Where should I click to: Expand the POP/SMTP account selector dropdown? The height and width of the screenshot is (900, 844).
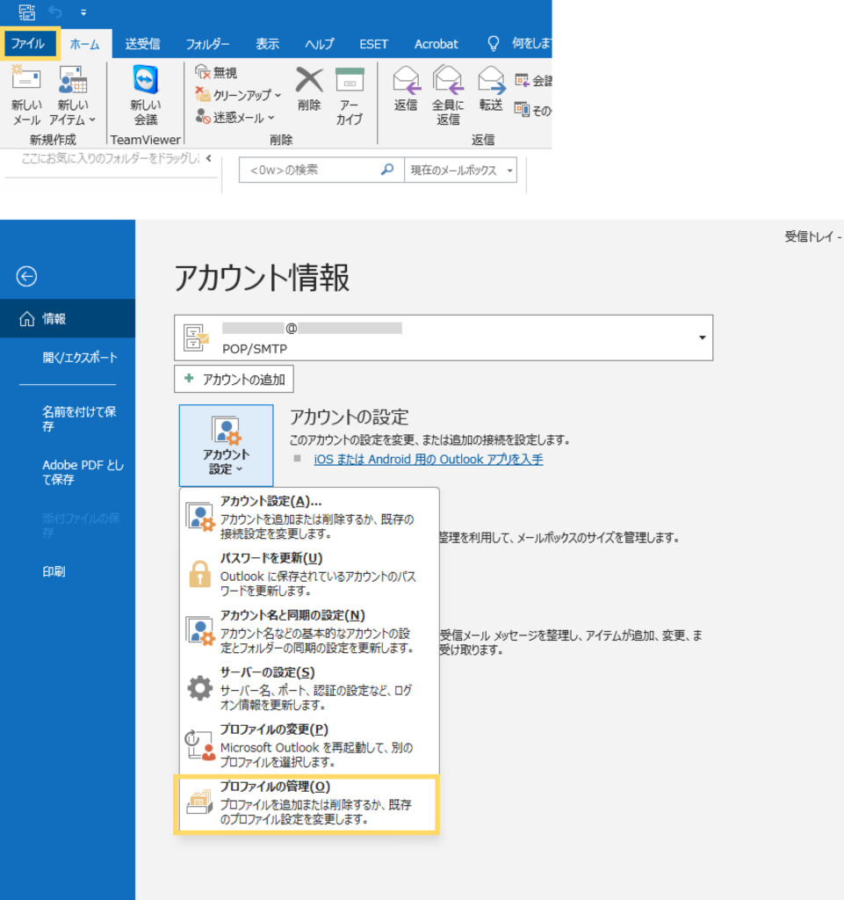click(x=701, y=337)
